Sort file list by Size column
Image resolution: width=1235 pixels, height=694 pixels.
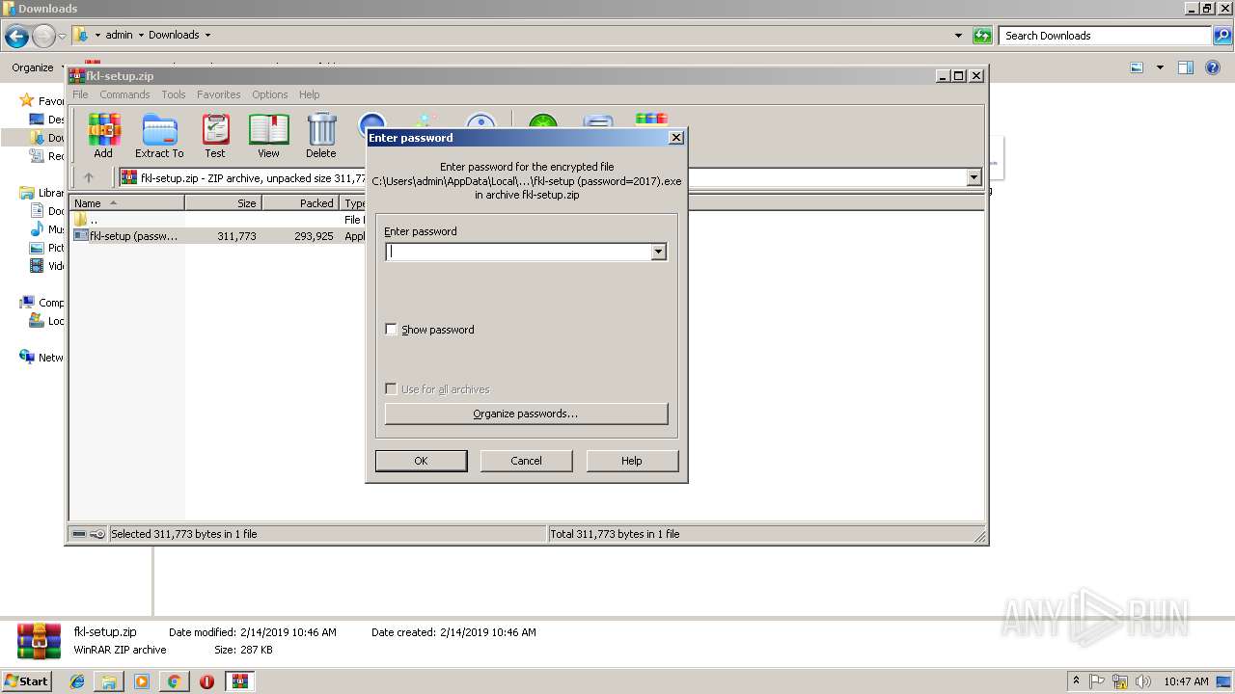click(223, 203)
